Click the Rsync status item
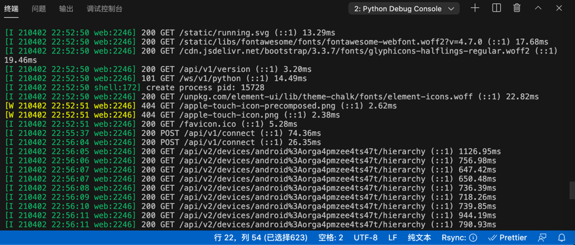 459,238
